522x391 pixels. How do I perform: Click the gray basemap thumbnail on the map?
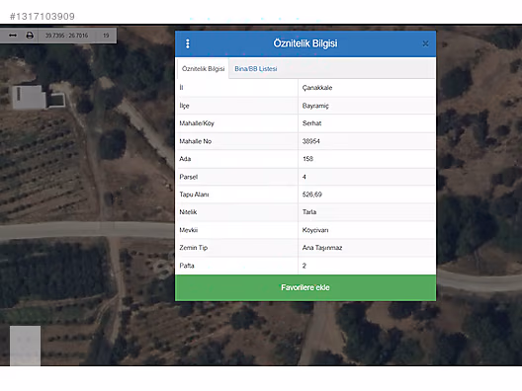pyautogui.click(x=26, y=346)
